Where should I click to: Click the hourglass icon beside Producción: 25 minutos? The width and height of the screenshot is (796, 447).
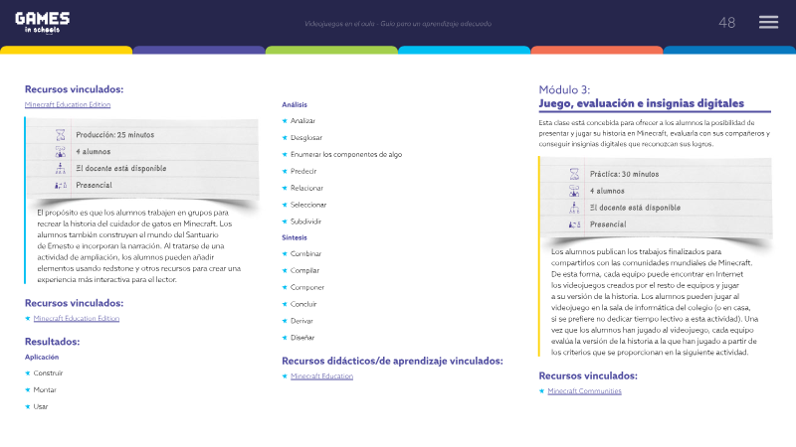tap(61, 135)
